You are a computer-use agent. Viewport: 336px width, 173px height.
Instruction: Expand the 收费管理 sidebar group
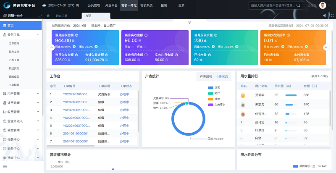pos(38,112)
